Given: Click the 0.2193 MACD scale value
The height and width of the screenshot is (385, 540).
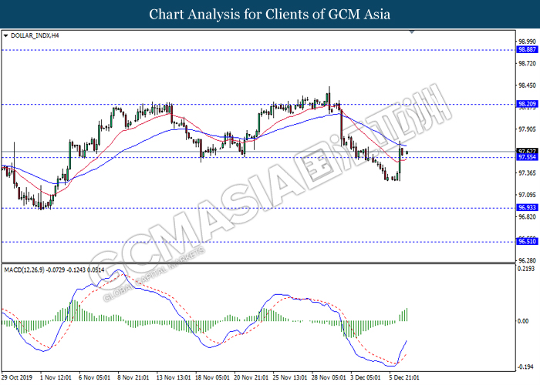Looking at the screenshot, I should tap(527, 269).
